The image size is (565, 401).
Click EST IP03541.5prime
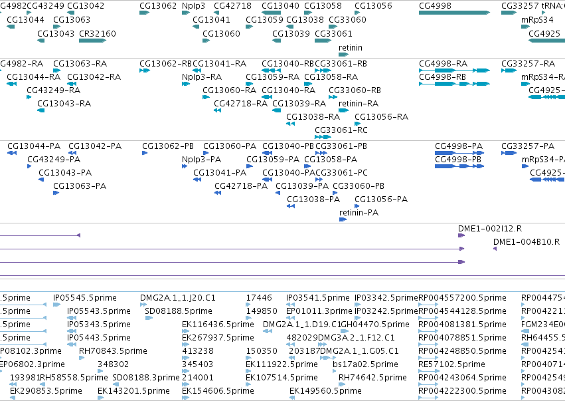pos(318,298)
